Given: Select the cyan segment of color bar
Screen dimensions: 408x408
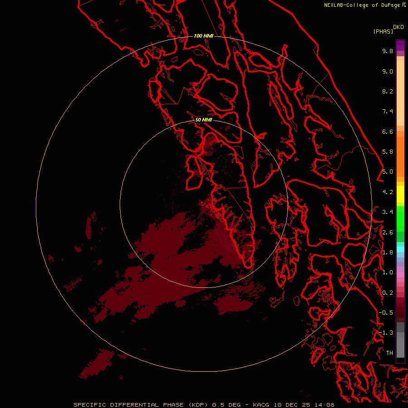Looking at the screenshot, I should [x=400, y=249].
